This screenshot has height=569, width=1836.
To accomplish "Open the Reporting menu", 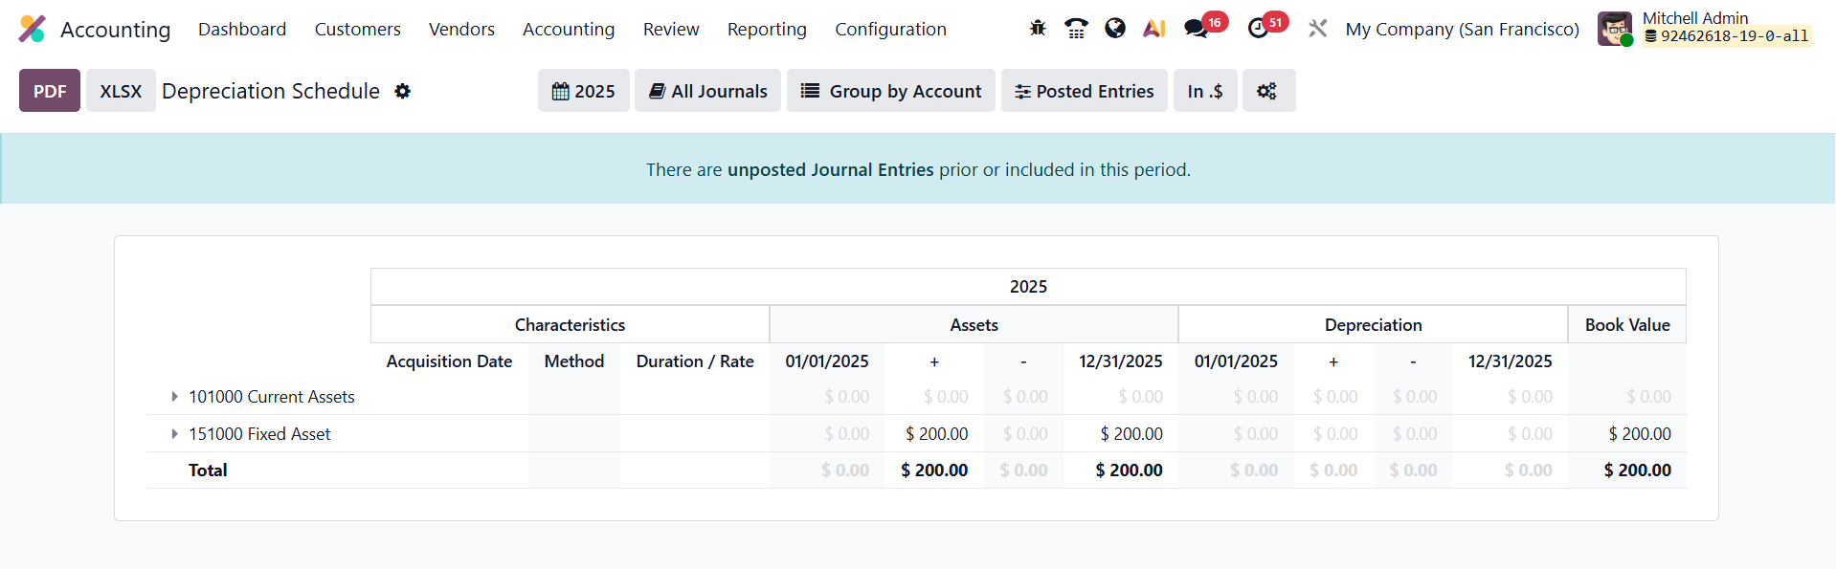I will click(x=766, y=29).
